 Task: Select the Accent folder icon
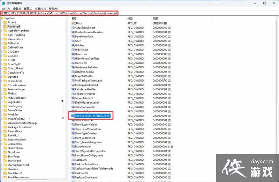click(5, 22)
